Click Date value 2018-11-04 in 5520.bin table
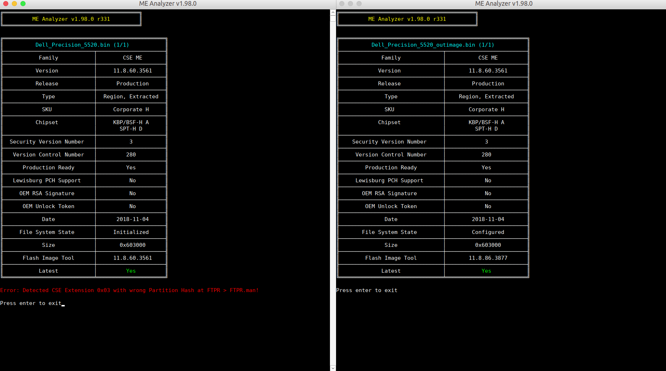Screen dimensions: 666x371 click(133, 219)
